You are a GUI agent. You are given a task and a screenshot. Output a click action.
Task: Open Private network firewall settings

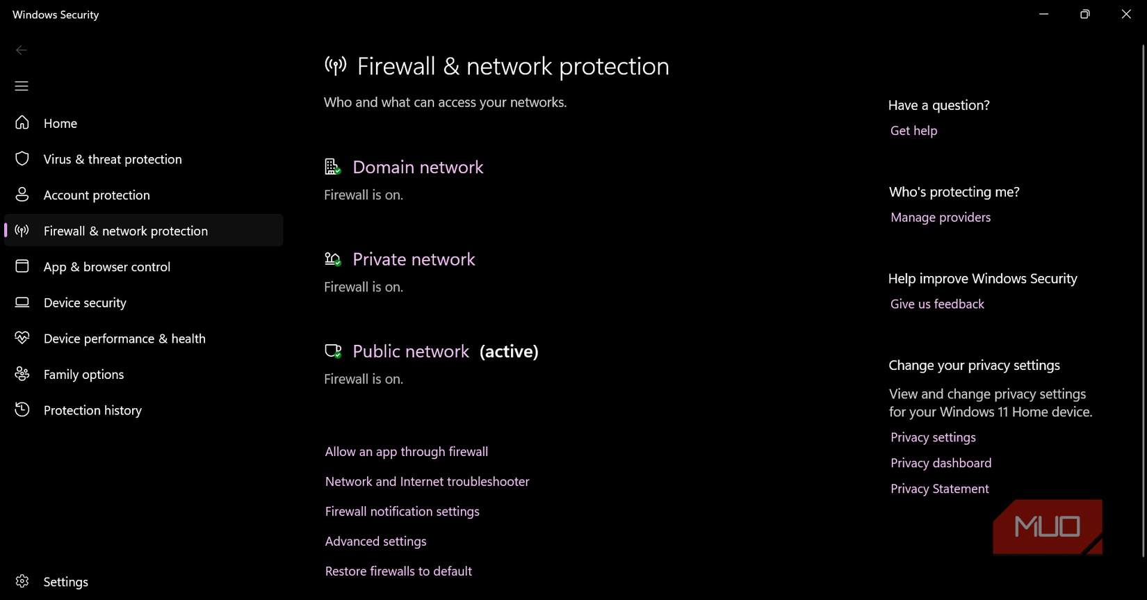(414, 259)
